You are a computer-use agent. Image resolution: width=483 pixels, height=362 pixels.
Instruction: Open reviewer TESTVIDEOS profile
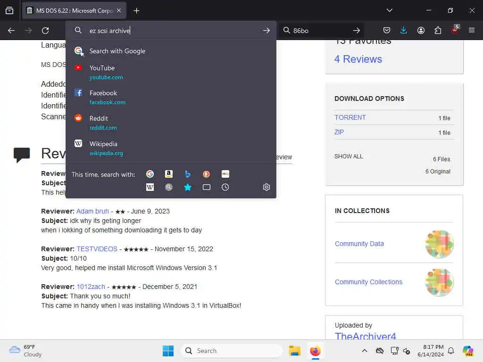(x=97, y=249)
